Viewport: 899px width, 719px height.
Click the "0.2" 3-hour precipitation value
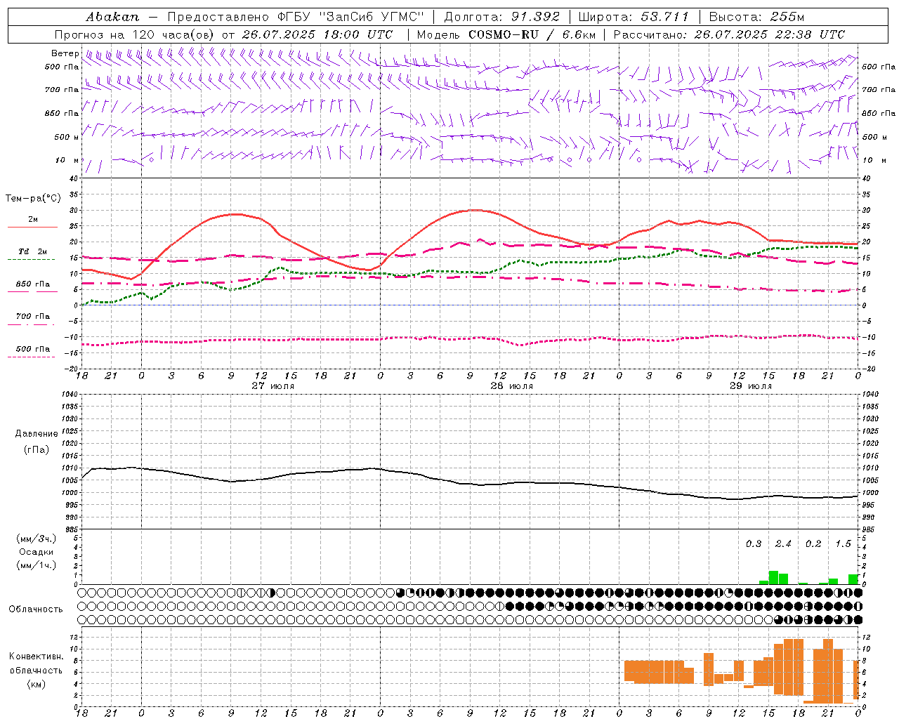[813, 544]
